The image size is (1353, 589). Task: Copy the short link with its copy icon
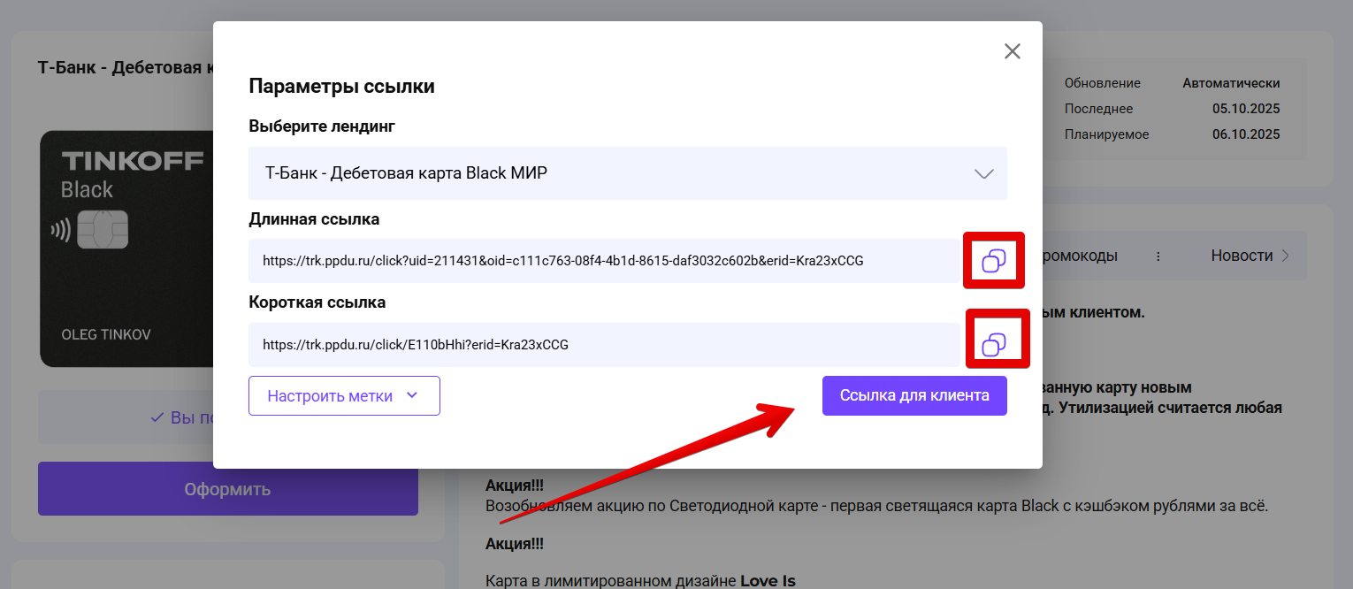click(x=994, y=344)
